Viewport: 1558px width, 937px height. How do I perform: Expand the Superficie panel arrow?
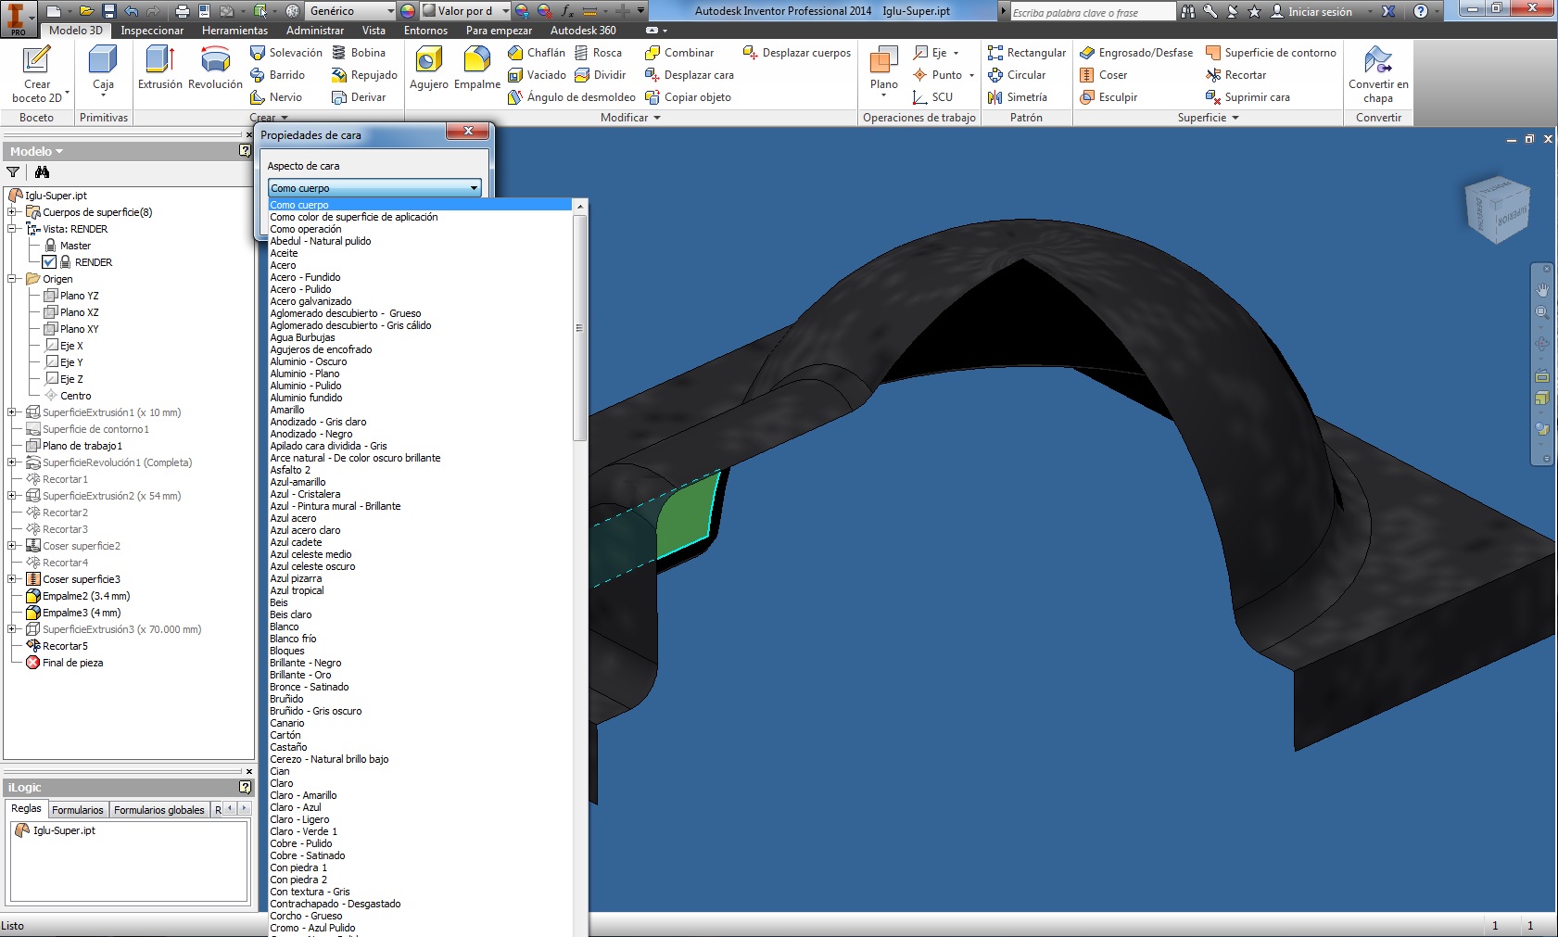coord(1235,118)
